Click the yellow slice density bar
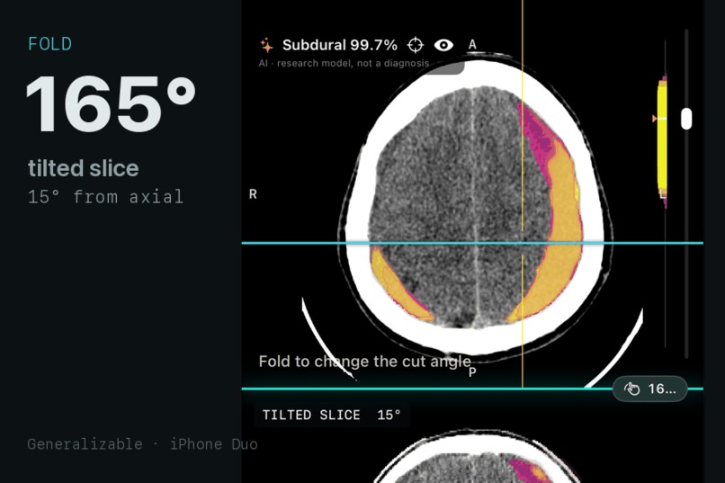The width and height of the screenshot is (725, 483). pos(662,138)
